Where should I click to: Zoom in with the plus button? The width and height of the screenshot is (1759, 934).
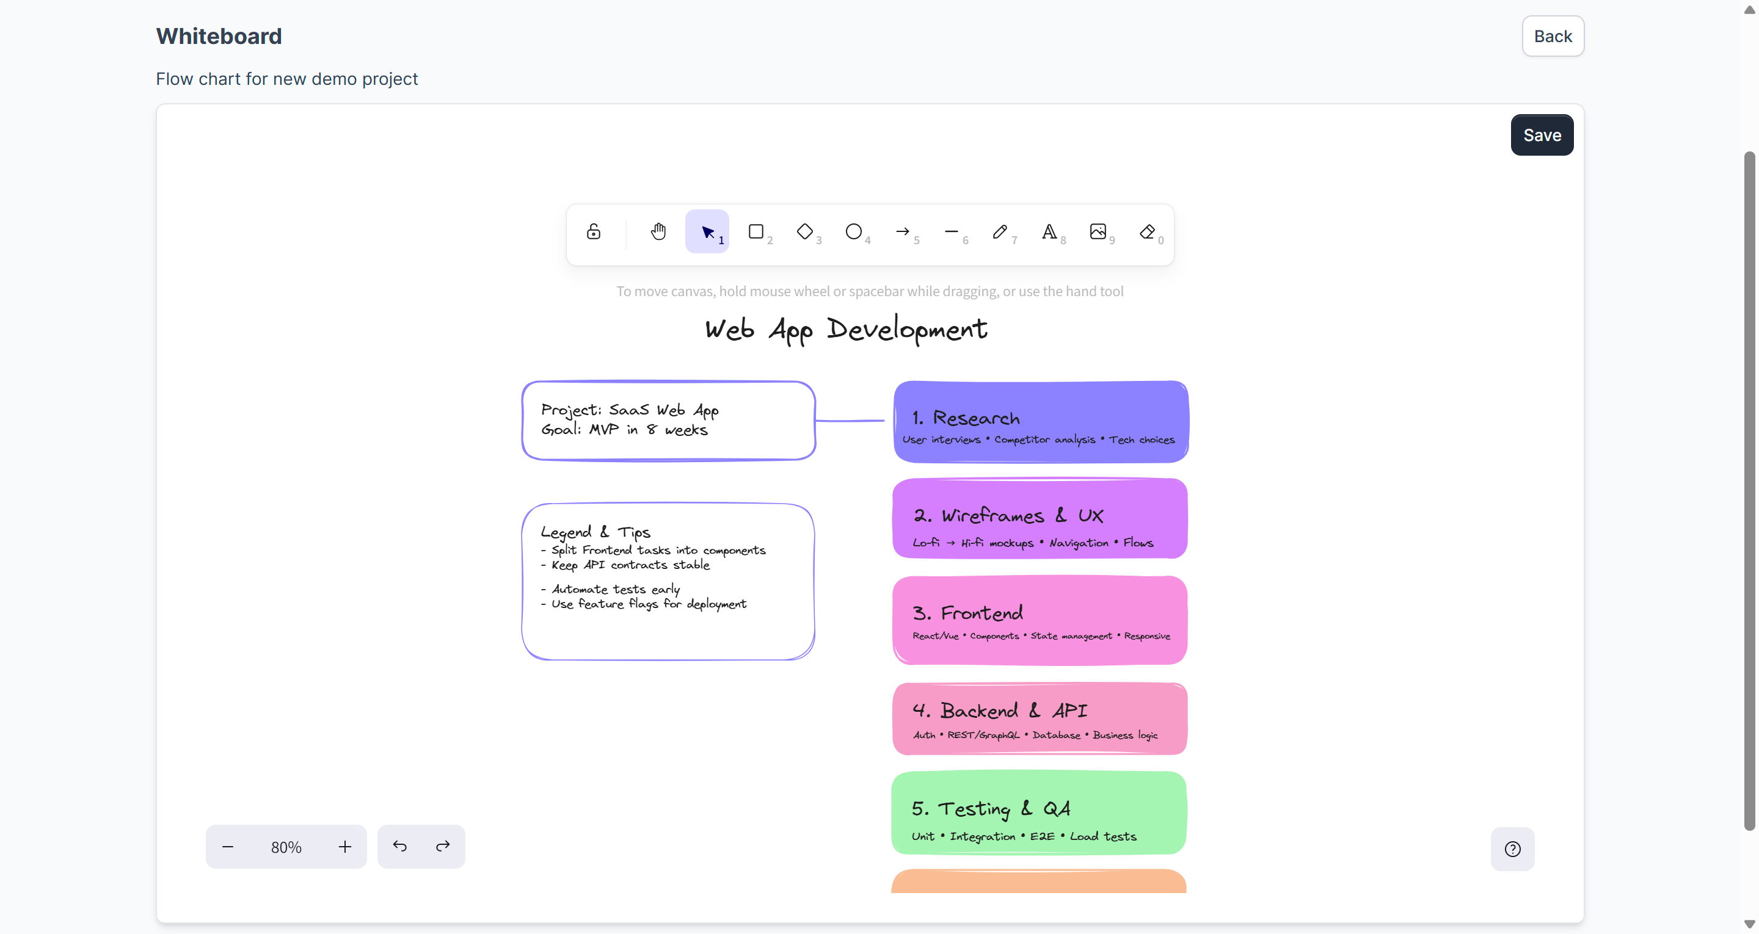[x=345, y=847]
